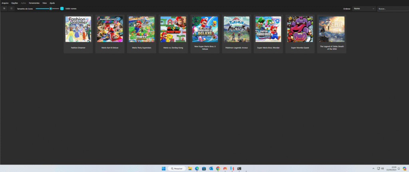Click 'The Legend of Zelda: Breath of the Wild' text
The height and width of the screenshot is (172, 409).
pos(332,47)
